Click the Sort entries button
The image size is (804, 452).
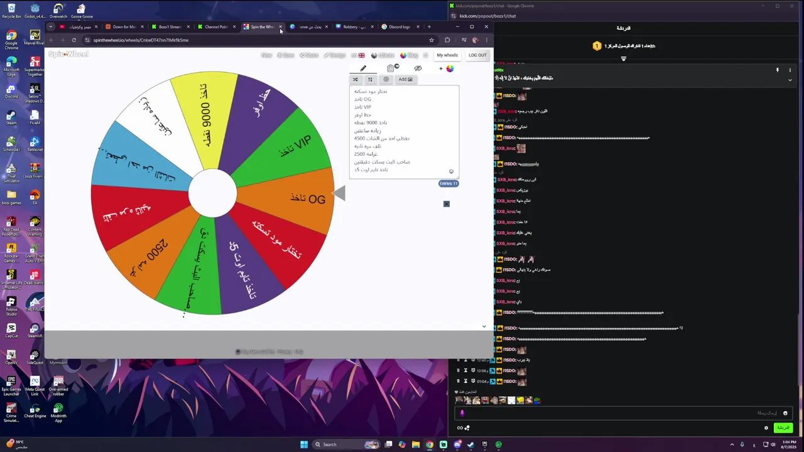(x=370, y=79)
